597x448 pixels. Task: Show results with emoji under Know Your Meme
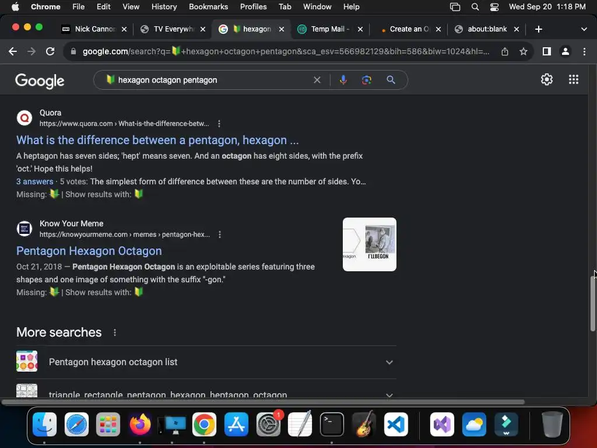[x=139, y=292]
